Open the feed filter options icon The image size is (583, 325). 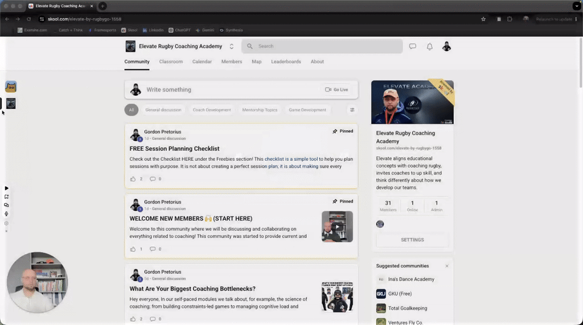352,110
